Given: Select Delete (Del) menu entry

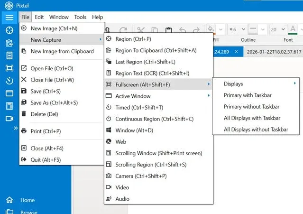Looking at the screenshot, I should [62, 114].
